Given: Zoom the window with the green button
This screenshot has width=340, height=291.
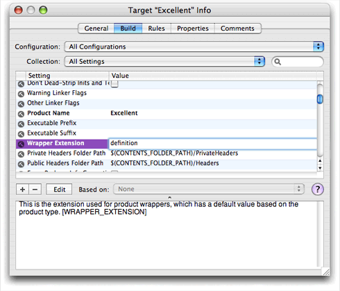Looking at the screenshot, I should coord(43,10).
